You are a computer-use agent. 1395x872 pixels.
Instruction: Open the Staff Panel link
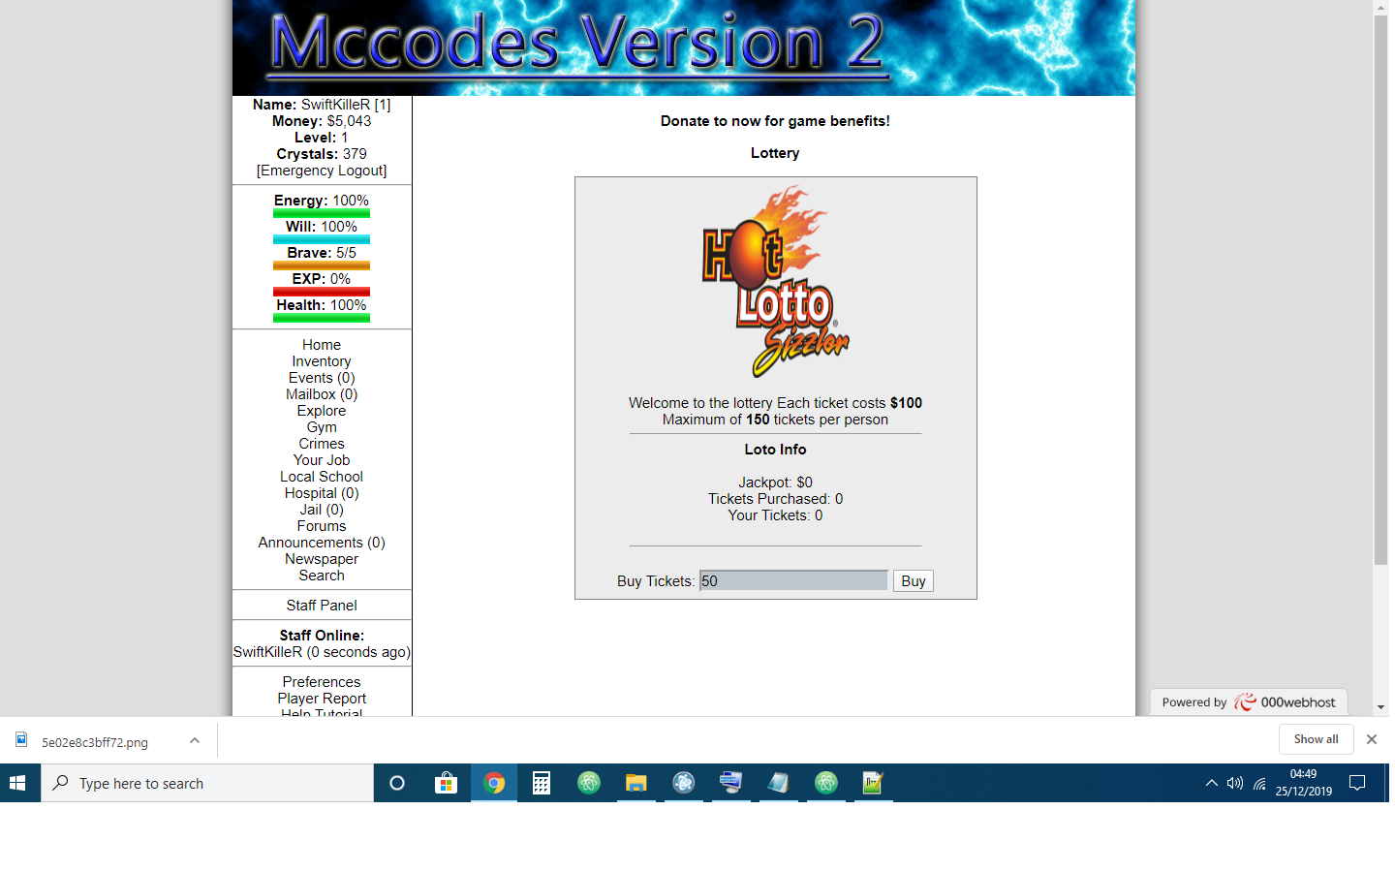point(322,606)
